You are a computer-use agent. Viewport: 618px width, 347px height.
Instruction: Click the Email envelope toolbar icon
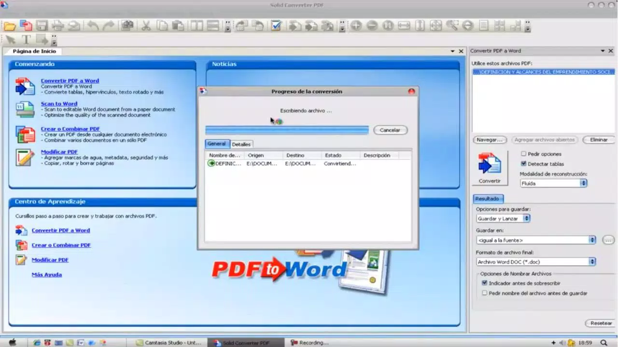73,26
